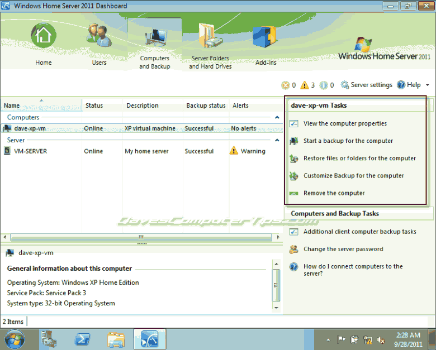This screenshot has width=436, height=350.
Task: Show hidden system tray icons arrow
Action: coord(328,340)
